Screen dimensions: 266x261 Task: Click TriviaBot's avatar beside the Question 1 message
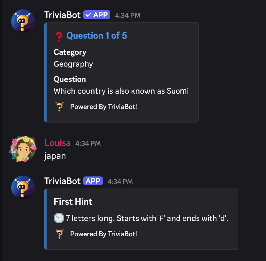tap(23, 21)
